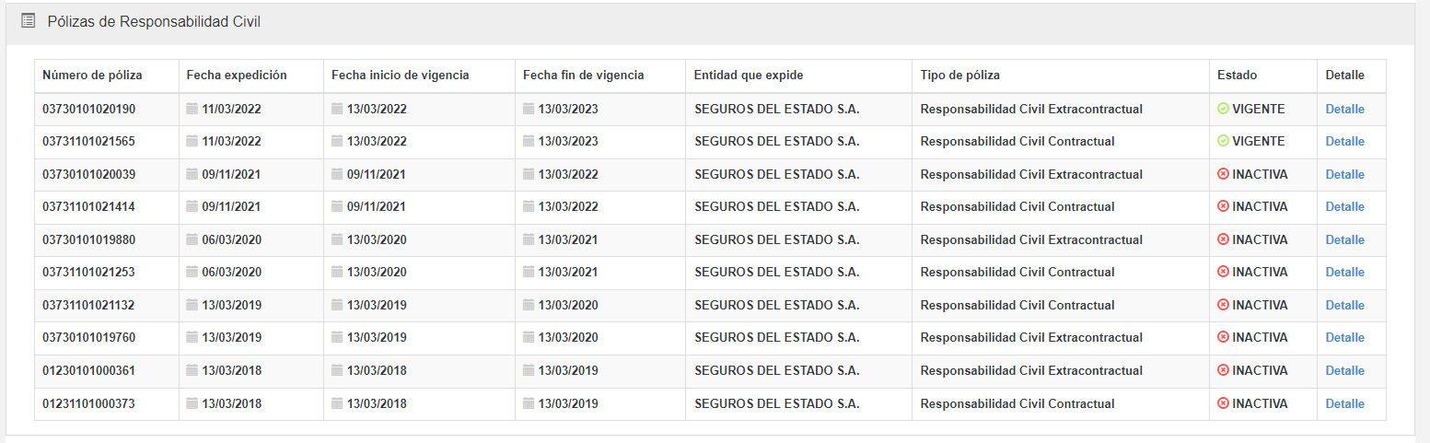Click the red INACTIVA icon for policy 03730101020039
The width and height of the screenshot is (1430, 443).
click(x=1223, y=174)
